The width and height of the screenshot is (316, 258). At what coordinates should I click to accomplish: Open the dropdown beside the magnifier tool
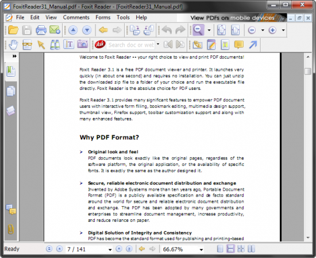pos(209,31)
